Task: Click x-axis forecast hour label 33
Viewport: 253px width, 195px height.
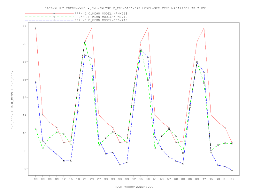Action: 113,179
